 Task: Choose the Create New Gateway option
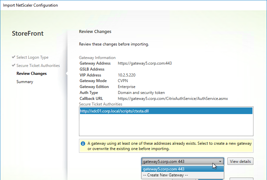click(x=182, y=175)
